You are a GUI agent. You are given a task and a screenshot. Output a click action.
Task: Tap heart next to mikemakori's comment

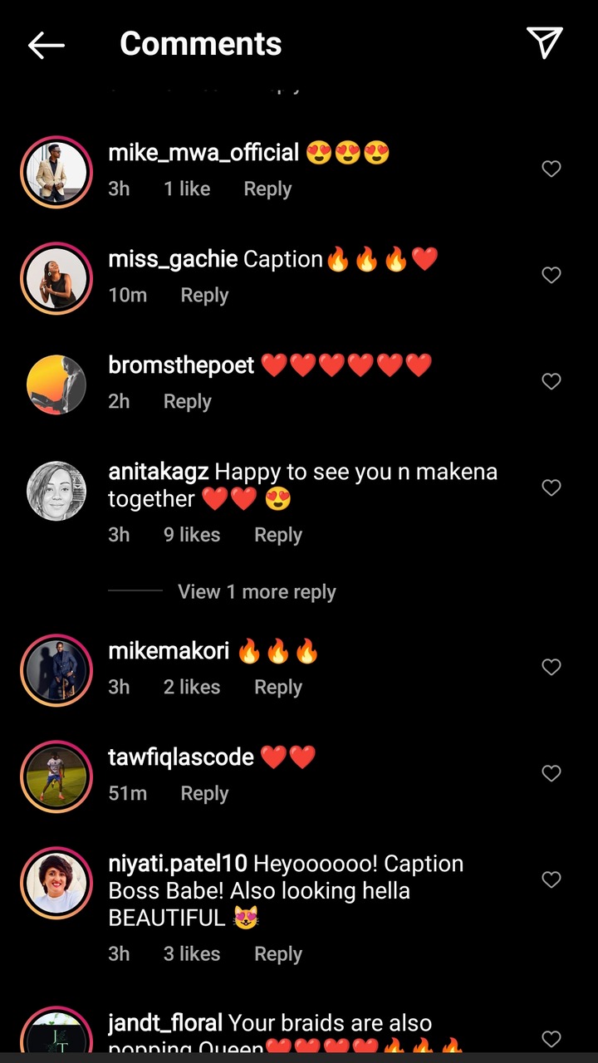tap(551, 667)
